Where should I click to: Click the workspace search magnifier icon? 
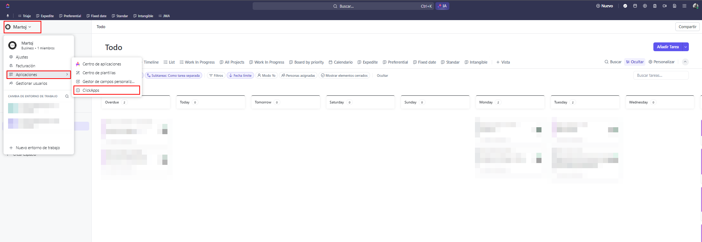[67, 97]
